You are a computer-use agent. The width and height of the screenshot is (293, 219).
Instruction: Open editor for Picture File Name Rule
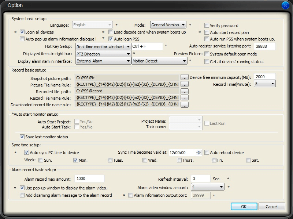point(184,84)
